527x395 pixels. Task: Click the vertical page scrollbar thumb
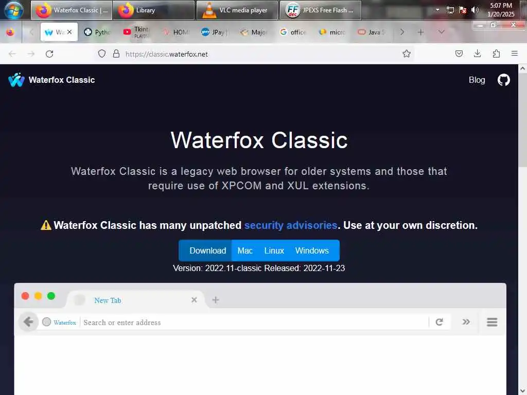click(522, 119)
